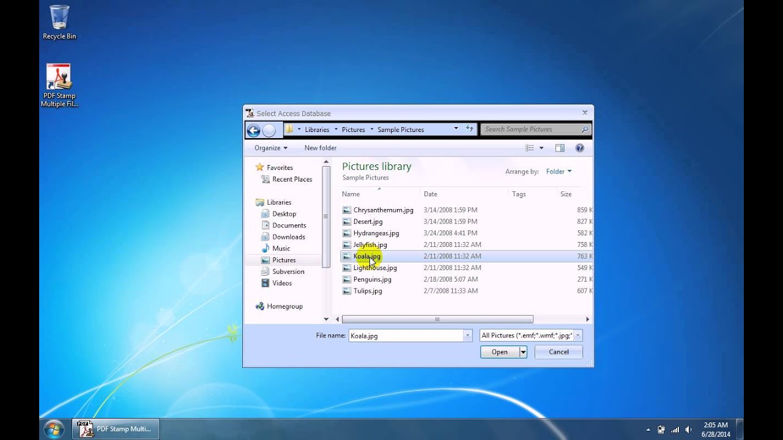Image resolution: width=783 pixels, height=440 pixels.
Task: Expand address bar previous locations dropdown
Action: [456, 129]
